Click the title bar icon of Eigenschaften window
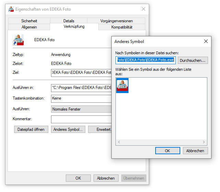 [11, 9]
